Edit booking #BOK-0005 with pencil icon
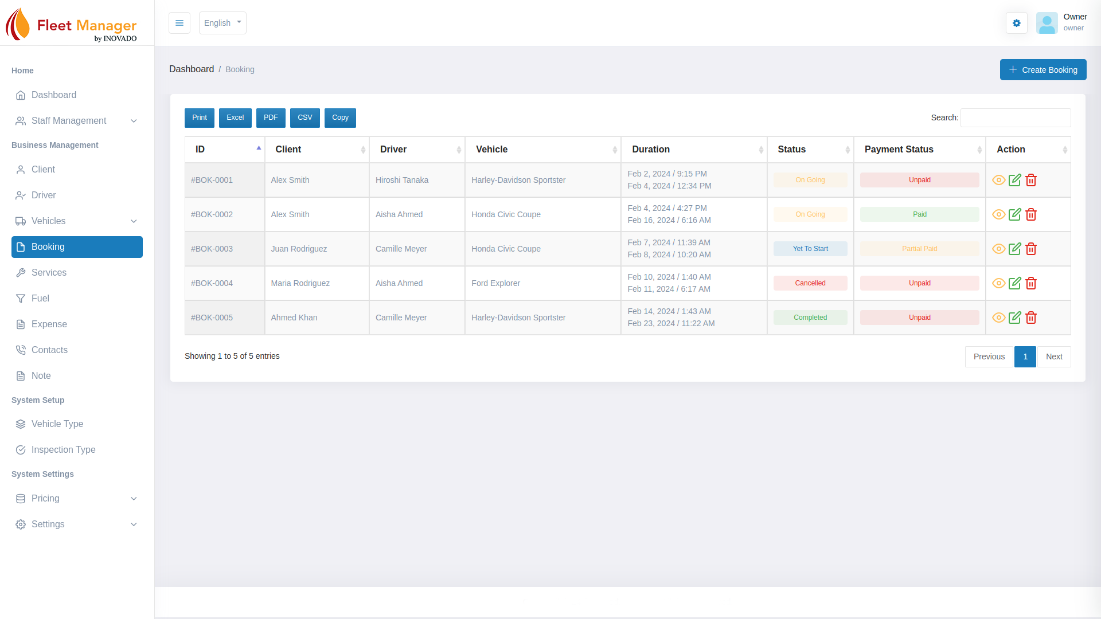Viewport: 1101px width, 619px height. (1014, 318)
